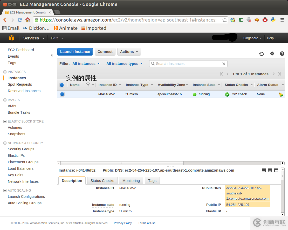Click the browser forward arrow

(x=12, y=20)
